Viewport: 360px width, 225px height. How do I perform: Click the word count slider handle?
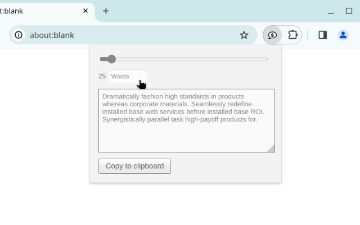(x=111, y=59)
